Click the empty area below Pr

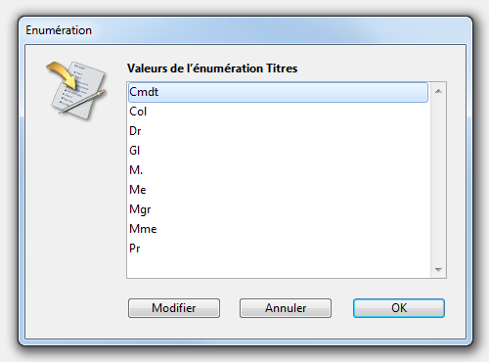pyautogui.click(x=278, y=268)
